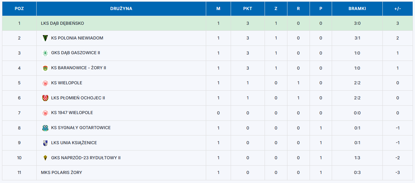Click the GKS Dąb Gaszowice II crest icon
The width and height of the screenshot is (415, 183).
[45, 53]
